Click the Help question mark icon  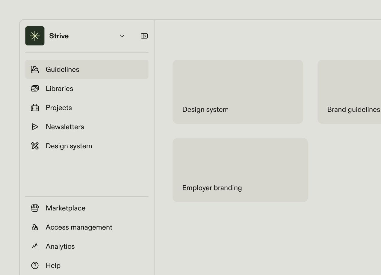click(35, 265)
